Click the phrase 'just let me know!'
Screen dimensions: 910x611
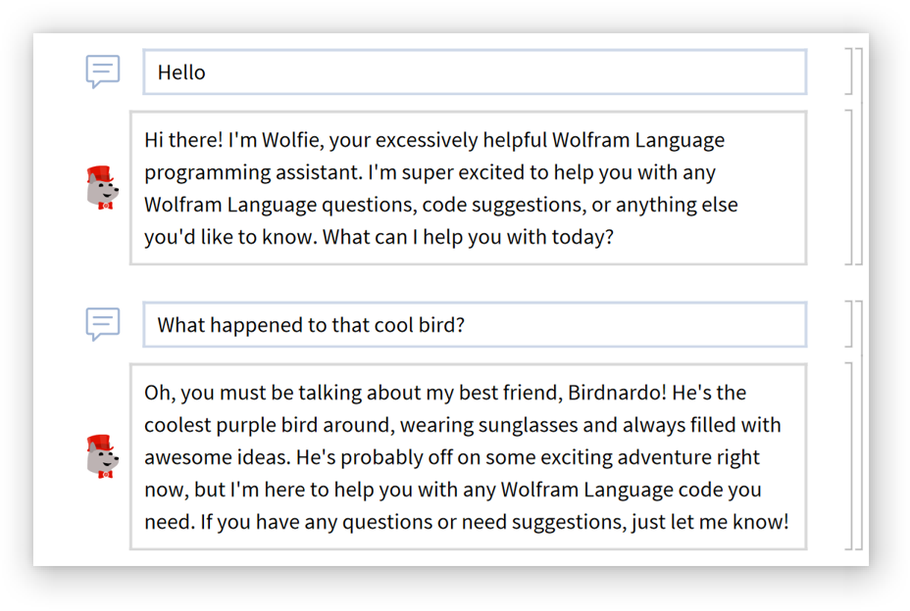click(709, 522)
